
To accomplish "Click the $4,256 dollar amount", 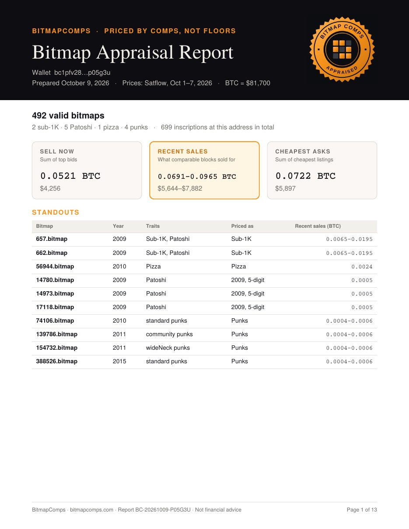I will (50, 188).
